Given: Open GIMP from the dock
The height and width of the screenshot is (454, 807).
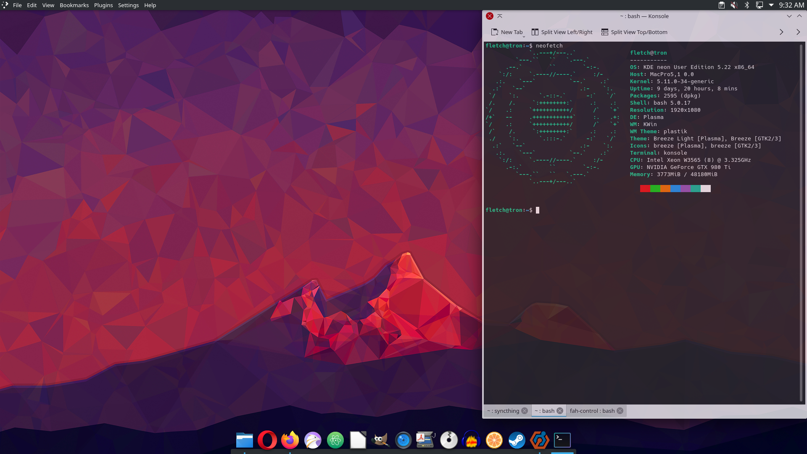Looking at the screenshot, I should tap(381, 440).
